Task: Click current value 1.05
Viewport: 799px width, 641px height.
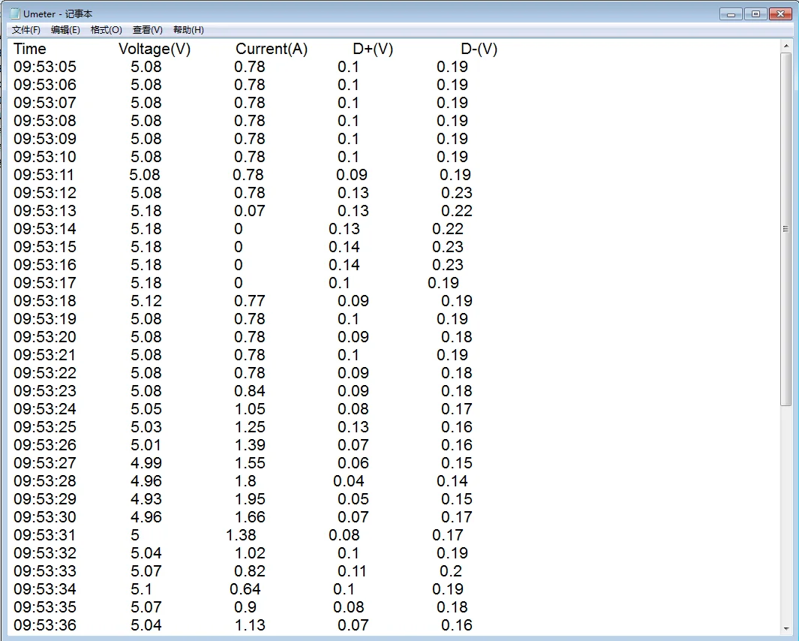Action: pos(250,409)
